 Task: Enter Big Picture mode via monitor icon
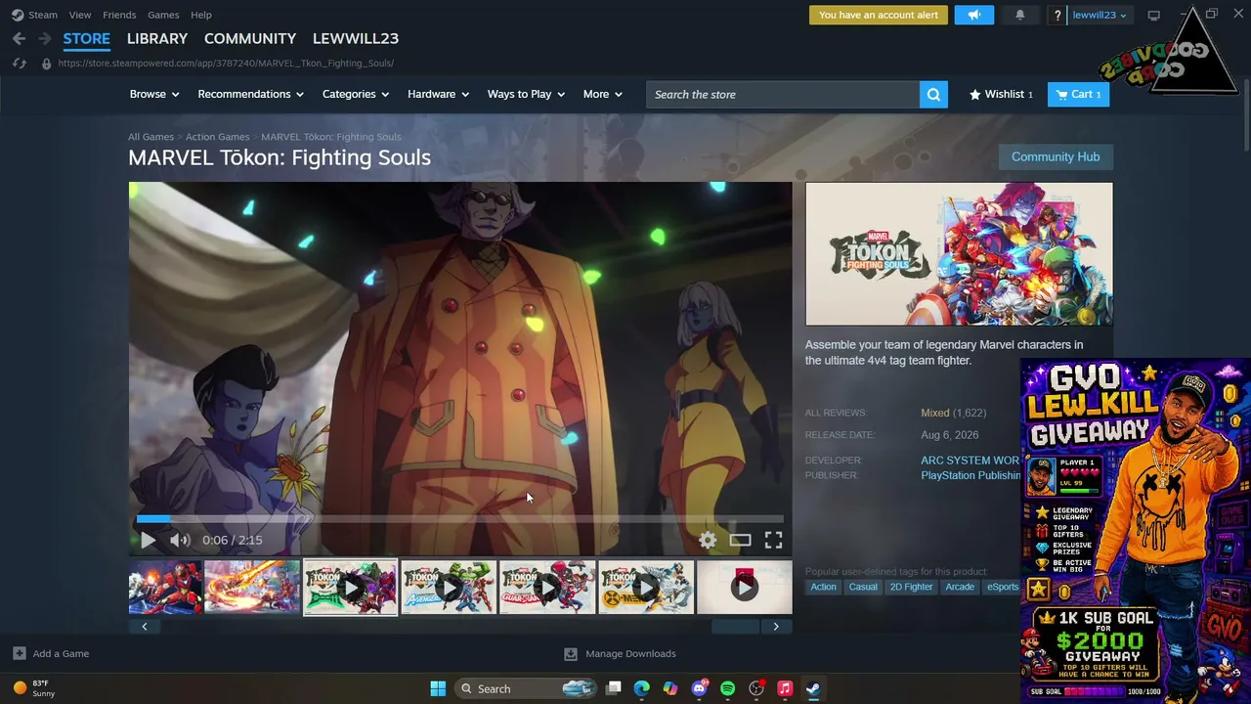(x=1153, y=15)
